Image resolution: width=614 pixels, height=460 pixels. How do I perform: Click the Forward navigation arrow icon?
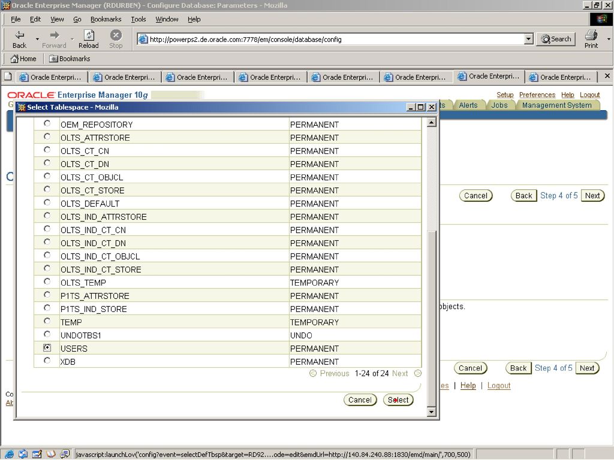tap(55, 35)
